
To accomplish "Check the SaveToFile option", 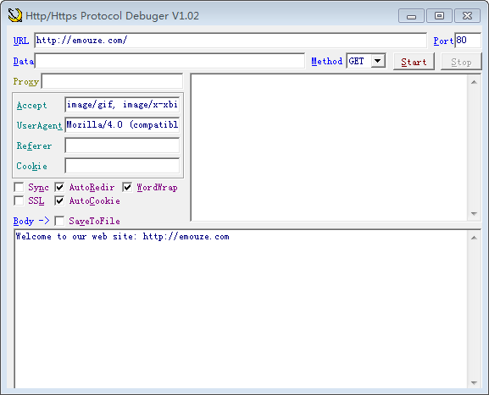I will point(59,221).
